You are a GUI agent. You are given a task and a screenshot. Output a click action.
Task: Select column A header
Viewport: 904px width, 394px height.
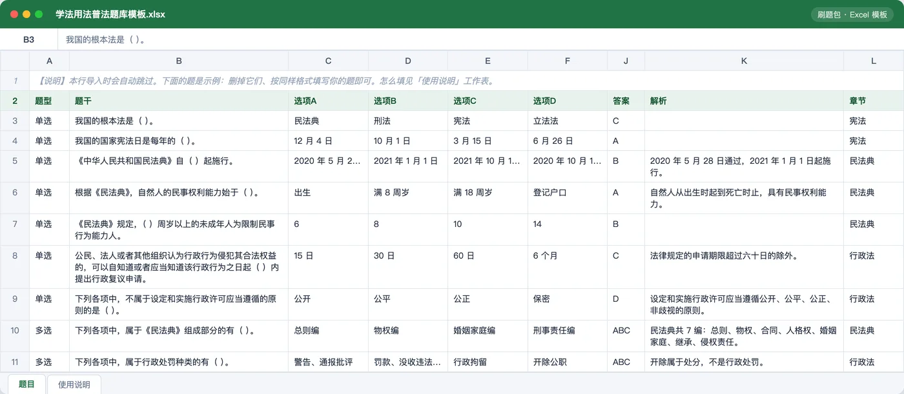[50, 61]
